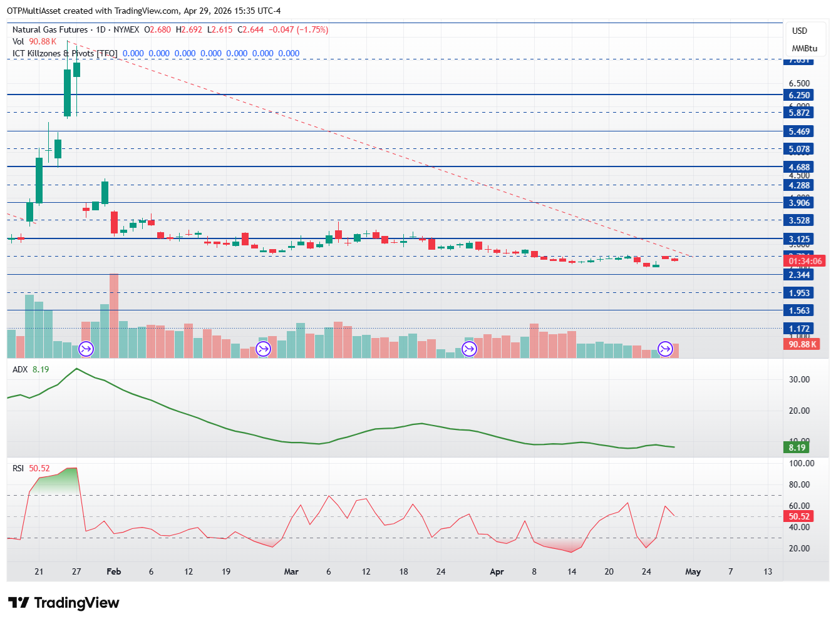The height and width of the screenshot is (624, 836).
Task: Click the contract rollover icon near late March
Action: [470, 349]
